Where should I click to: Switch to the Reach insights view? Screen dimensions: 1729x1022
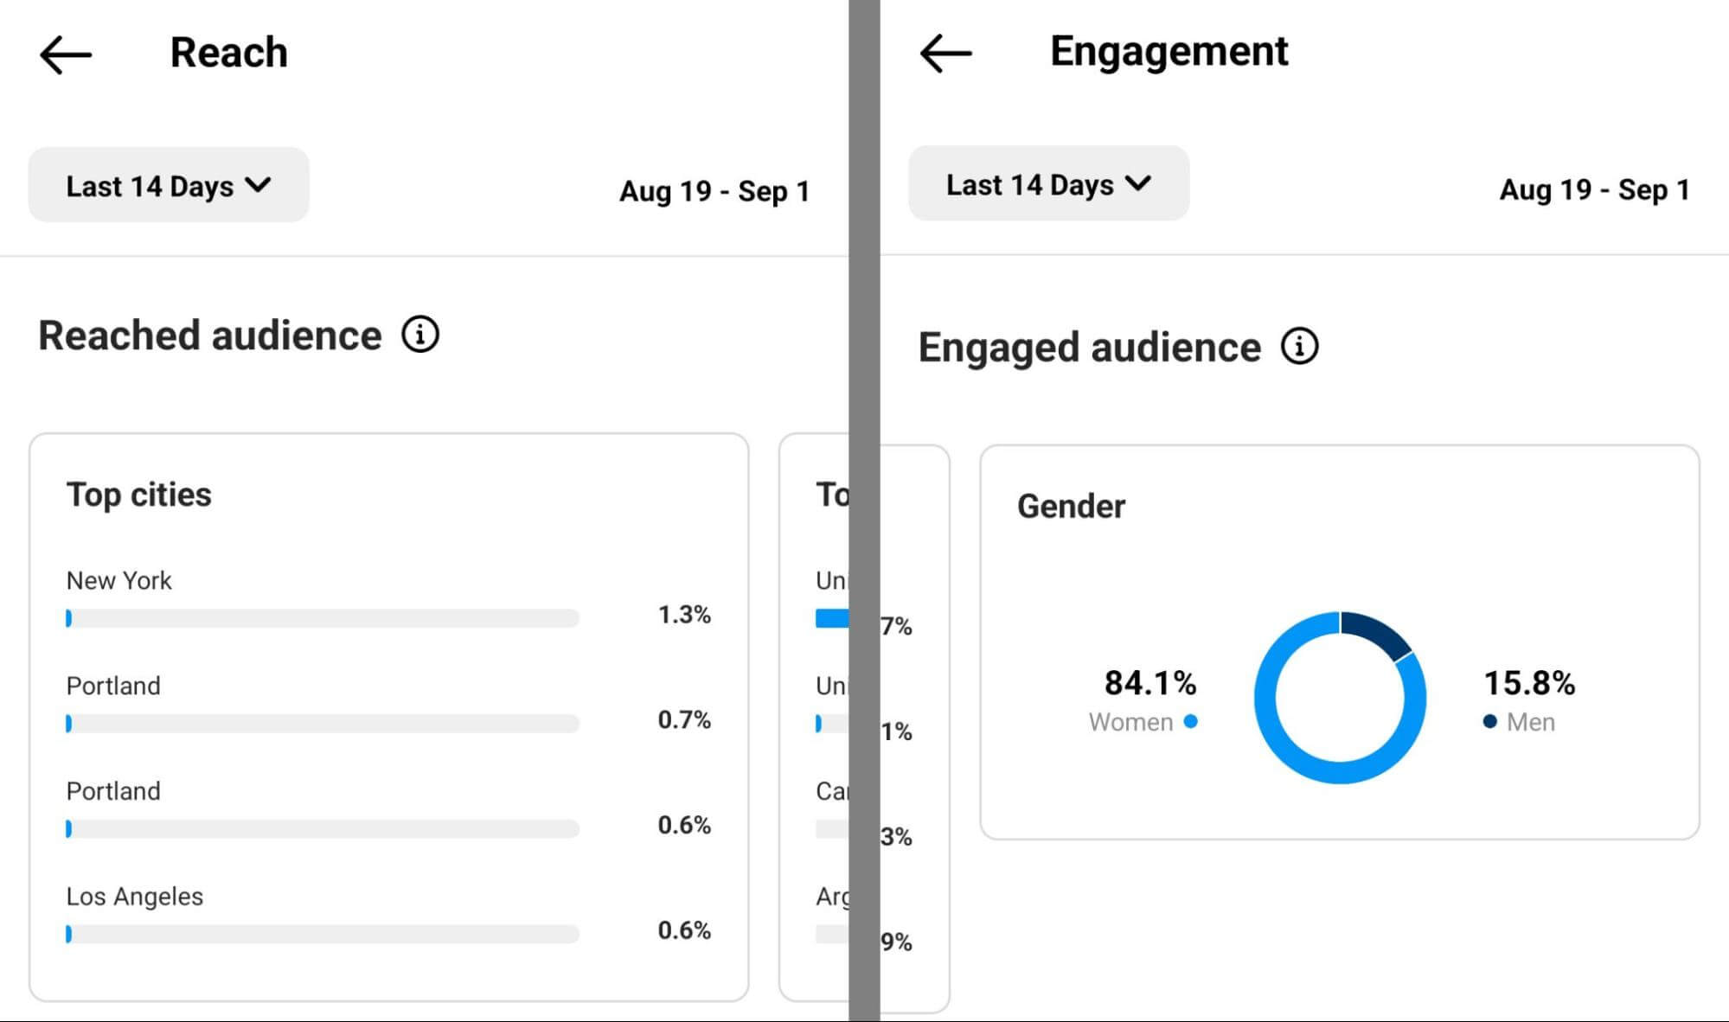228,52
